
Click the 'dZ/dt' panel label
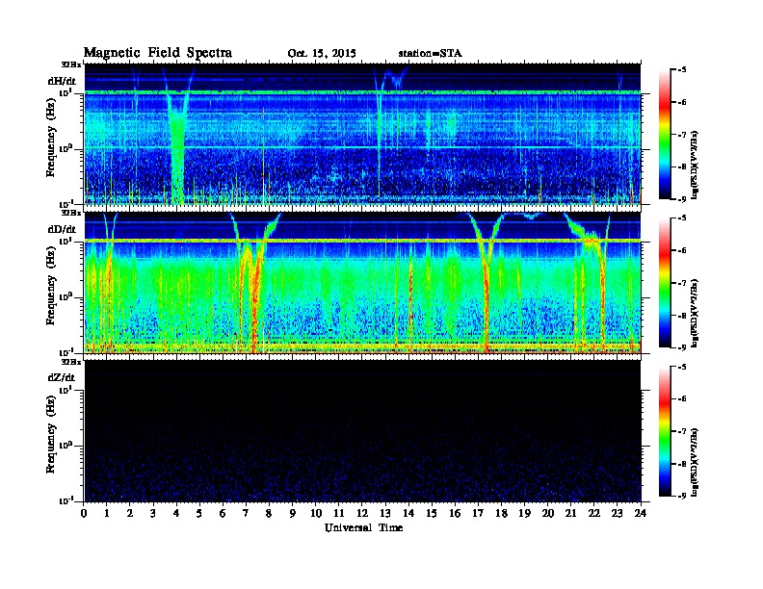(x=61, y=377)
